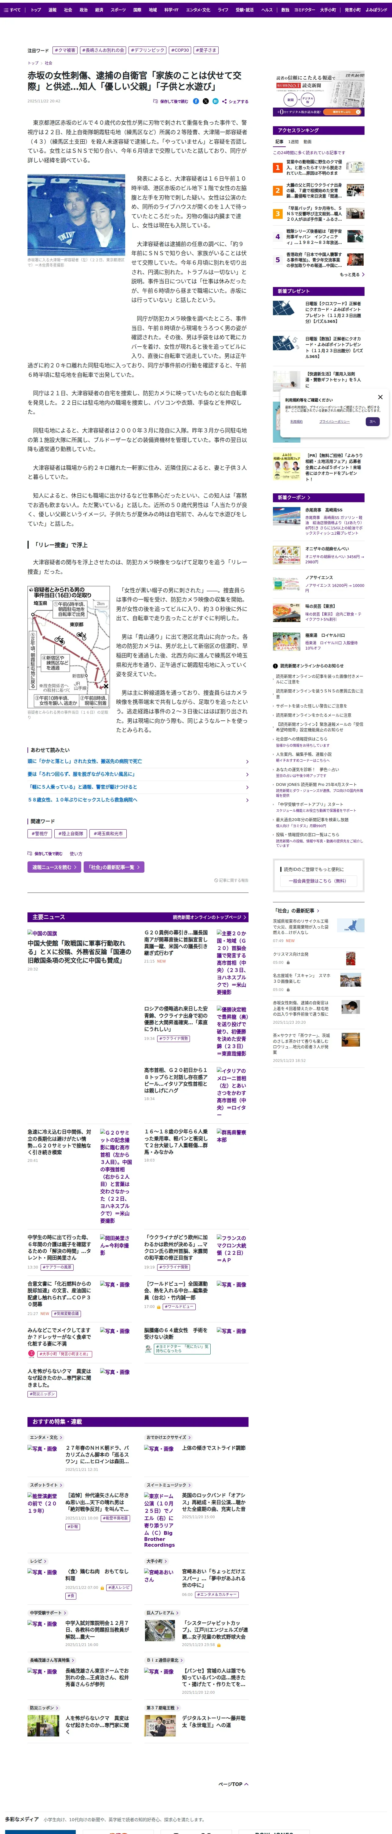
Task: Select スポーツ in top navigation
Action: pos(118,10)
